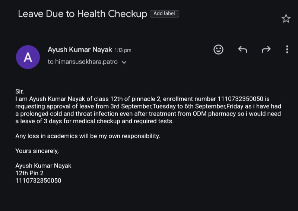Viewport: 298px width, 211px height.
Task: Expand recipient details chevron
Action: 124,62
